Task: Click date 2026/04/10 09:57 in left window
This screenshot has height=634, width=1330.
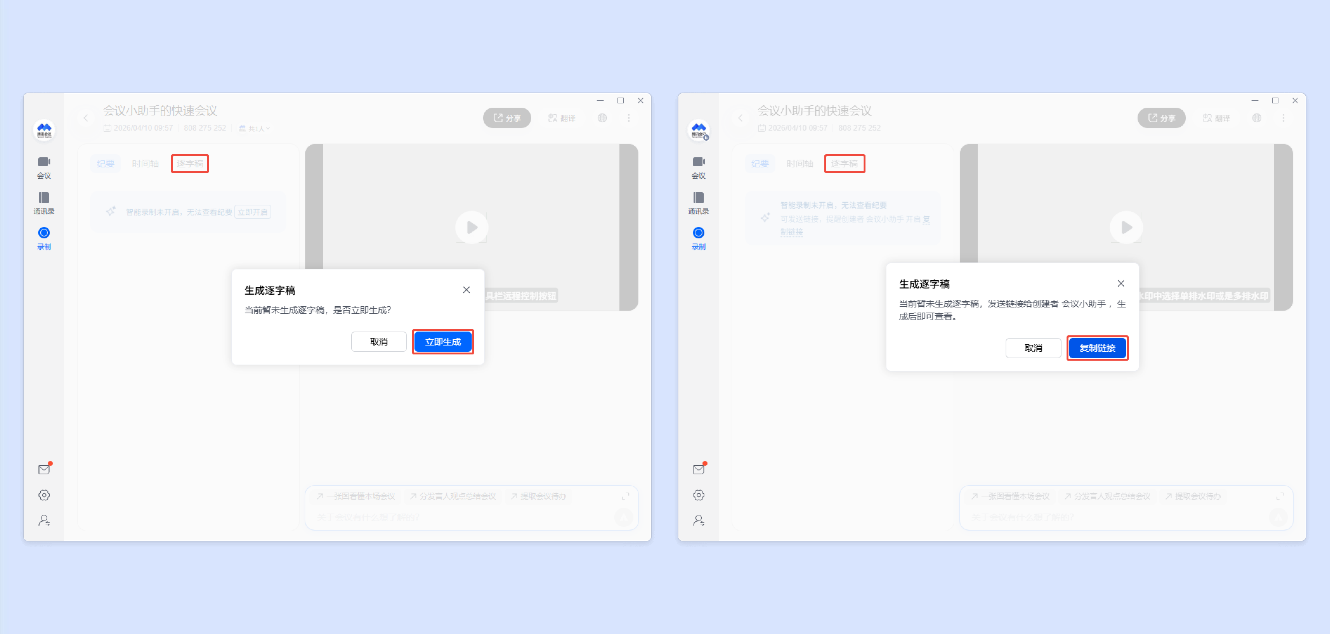Action: [138, 128]
